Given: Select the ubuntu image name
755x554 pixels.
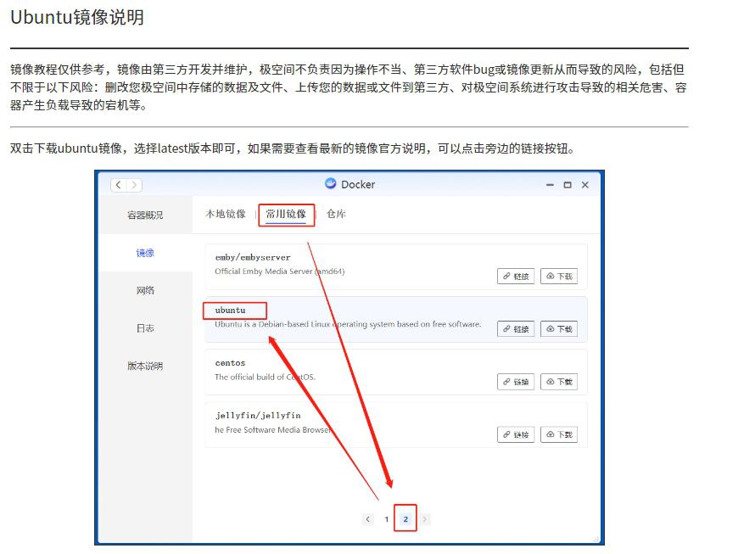Looking at the screenshot, I should click(230, 311).
